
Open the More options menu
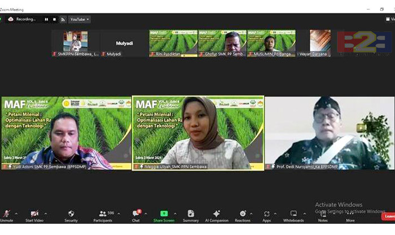[350, 216]
